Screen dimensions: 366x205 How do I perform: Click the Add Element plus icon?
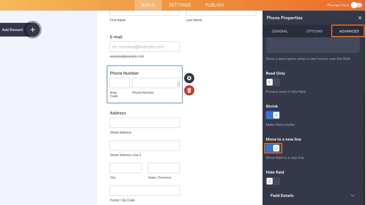(32, 30)
